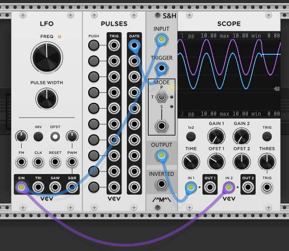Click the LFO PWM attenuator knob

pyautogui.click(x=72, y=137)
